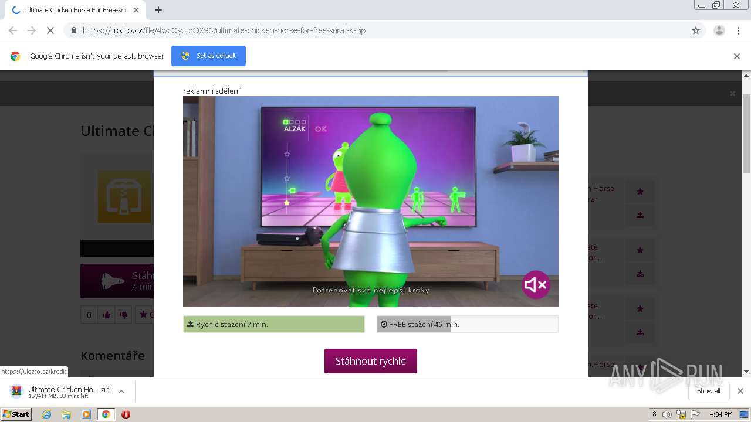Favorite the first related Horse file
The image size is (751, 422).
pyautogui.click(x=640, y=191)
